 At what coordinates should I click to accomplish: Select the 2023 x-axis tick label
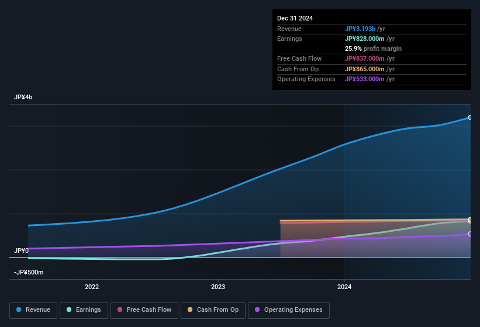point(218,287)
